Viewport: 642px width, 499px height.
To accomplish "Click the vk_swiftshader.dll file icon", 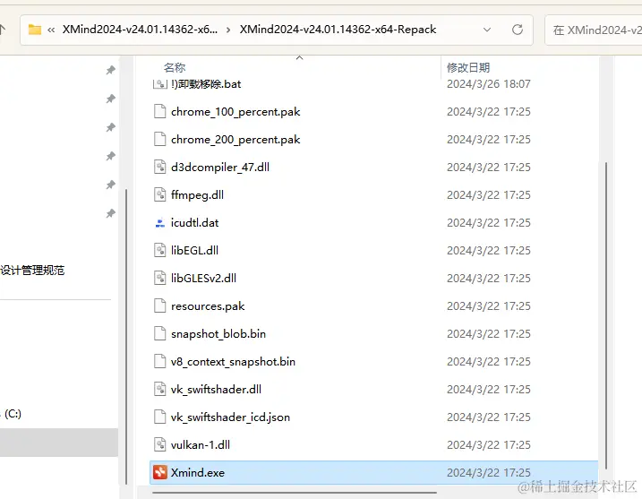I will 159,389.
